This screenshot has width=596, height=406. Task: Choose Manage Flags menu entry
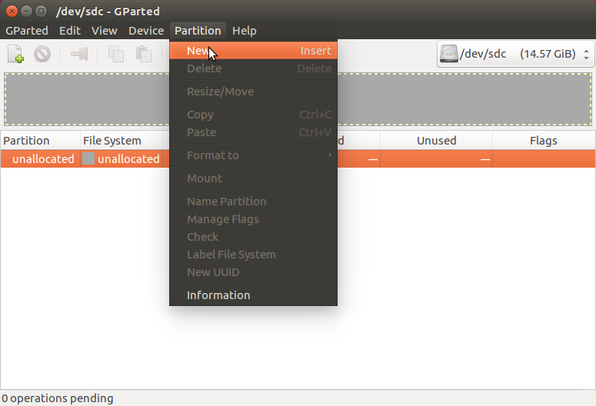pyautogui.click(x=253, y=219)
